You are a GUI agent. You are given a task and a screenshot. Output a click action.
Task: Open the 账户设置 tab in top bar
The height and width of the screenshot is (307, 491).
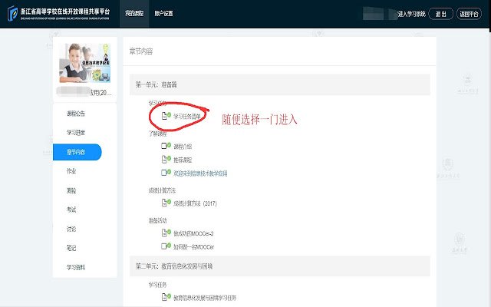(163, 14)
